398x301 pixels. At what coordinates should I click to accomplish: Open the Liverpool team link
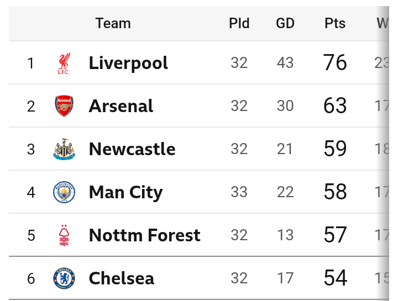pos(128,63)
